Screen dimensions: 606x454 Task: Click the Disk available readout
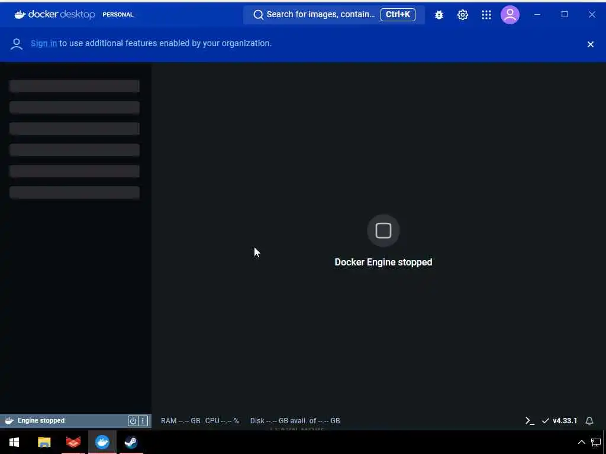(x=295, y=421)
